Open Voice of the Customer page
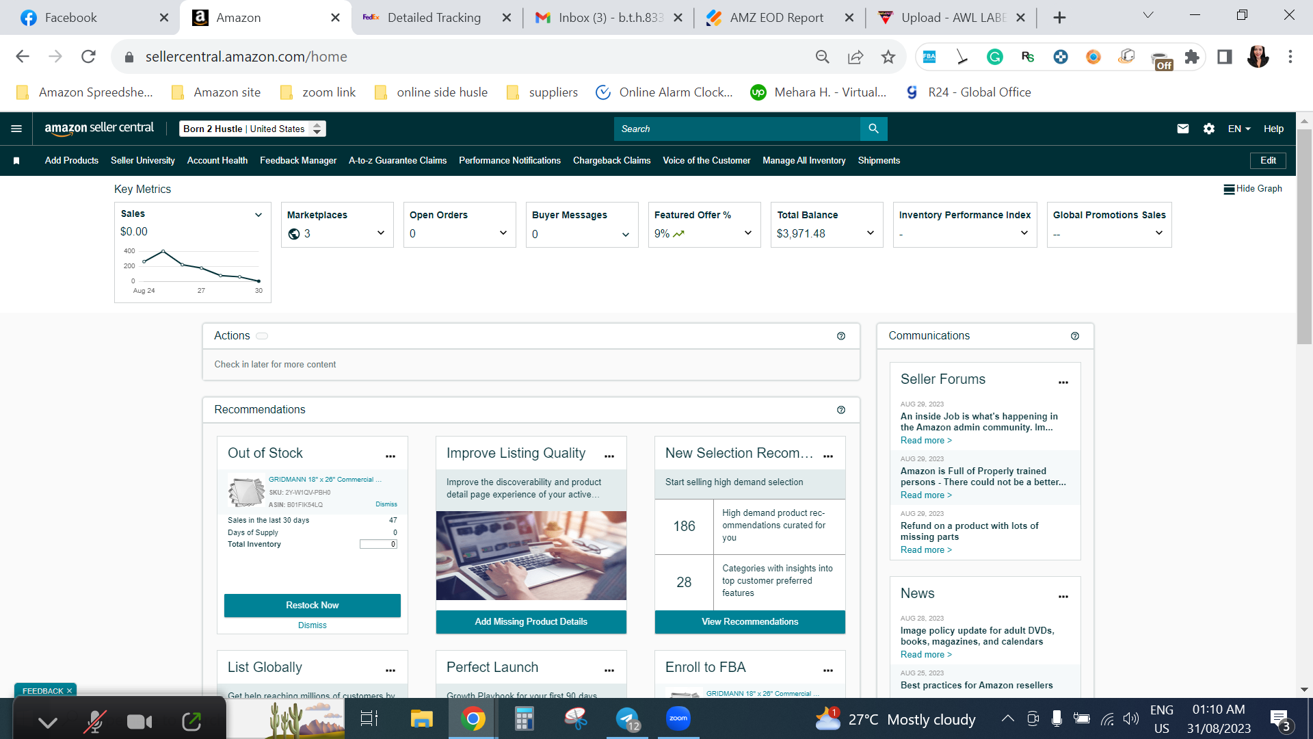 [706, 161]
